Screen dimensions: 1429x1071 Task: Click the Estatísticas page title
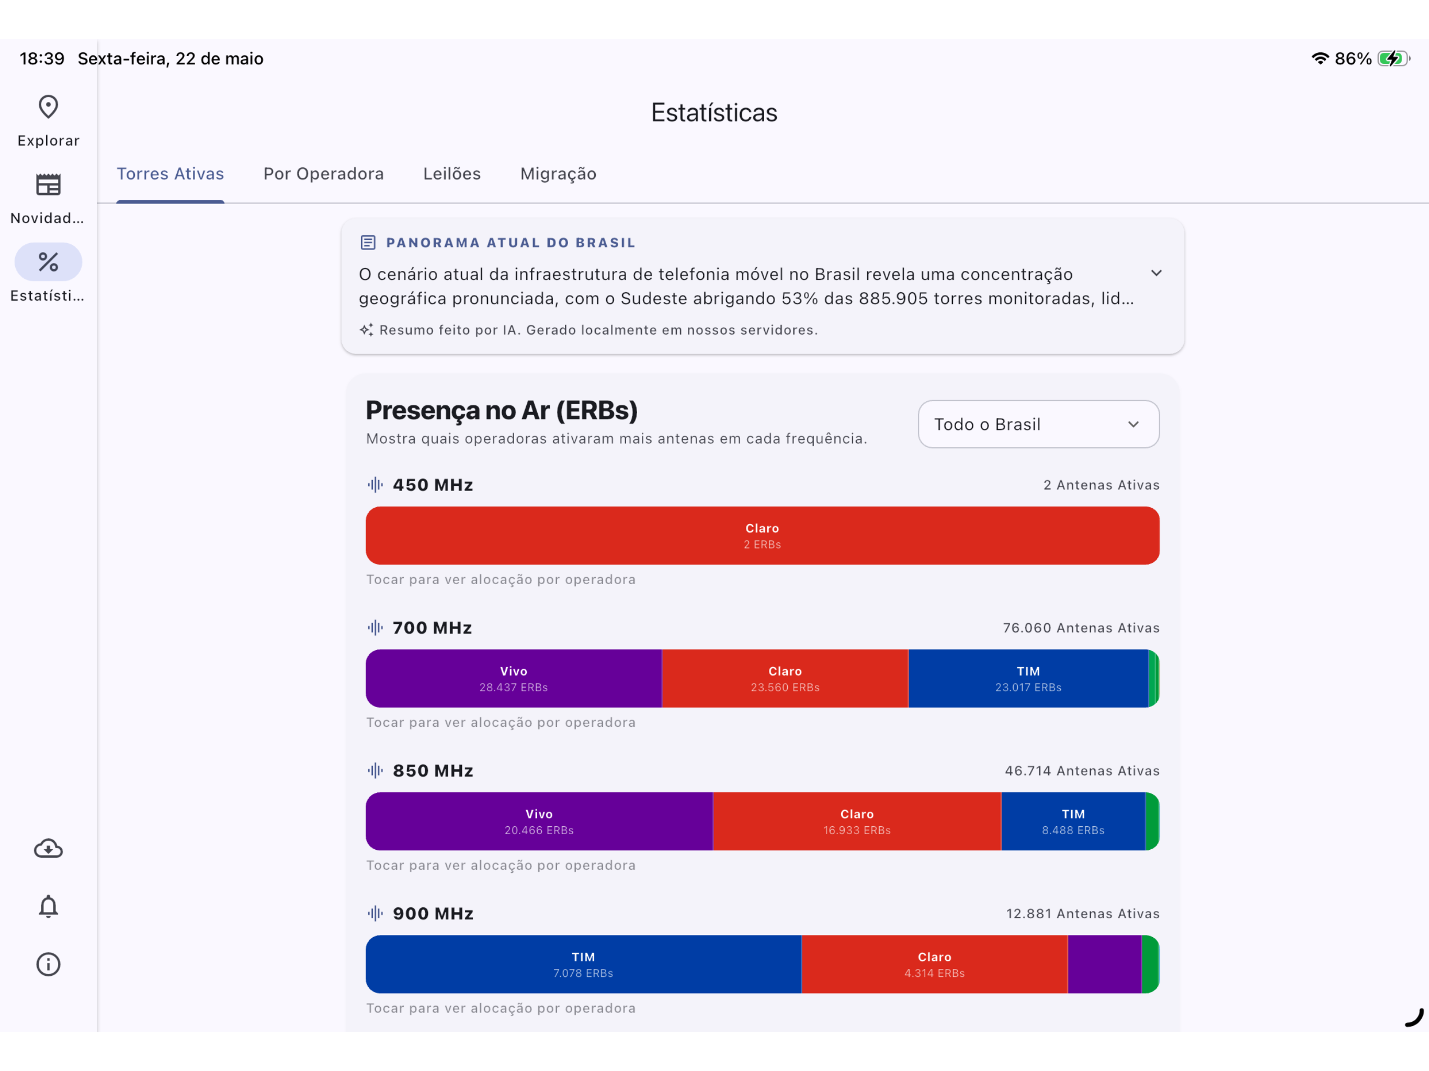tap(714, 112)
